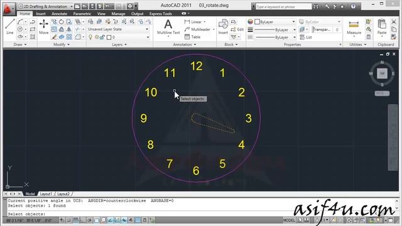Click the Rotate tool in Modify panel
Viewport: 402px width, 226px height.
[62, 22]
